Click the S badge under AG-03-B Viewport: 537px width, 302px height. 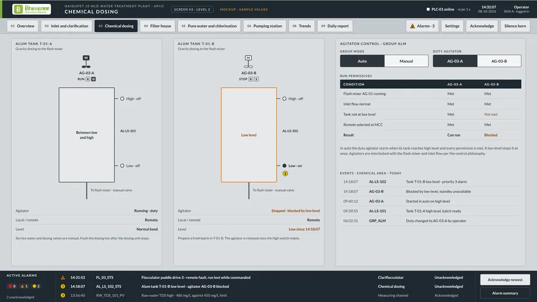(257, 79)
